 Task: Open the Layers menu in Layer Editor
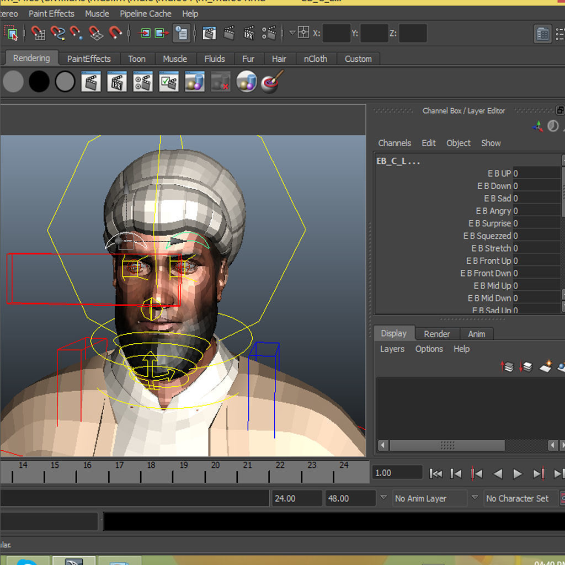click(392, 349)
